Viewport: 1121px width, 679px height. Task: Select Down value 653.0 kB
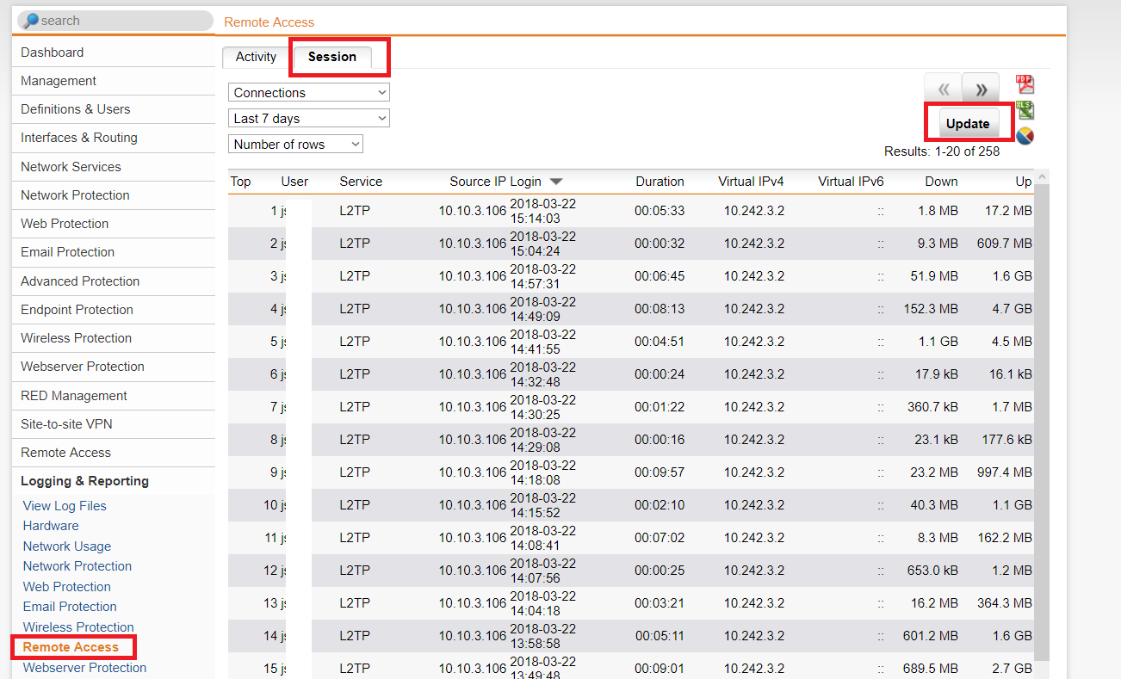click(932, 571)
